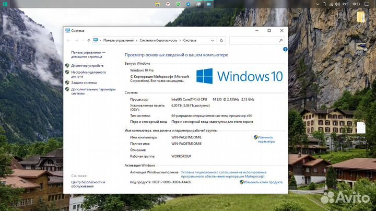This screenshot has height=211, width=376.
Task: Maximize the Система window
Action: click(269, 30)
